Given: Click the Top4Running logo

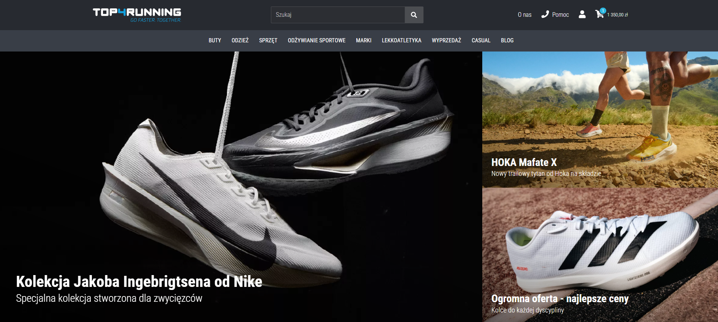Looking at the screenshot, I should 137,15.
